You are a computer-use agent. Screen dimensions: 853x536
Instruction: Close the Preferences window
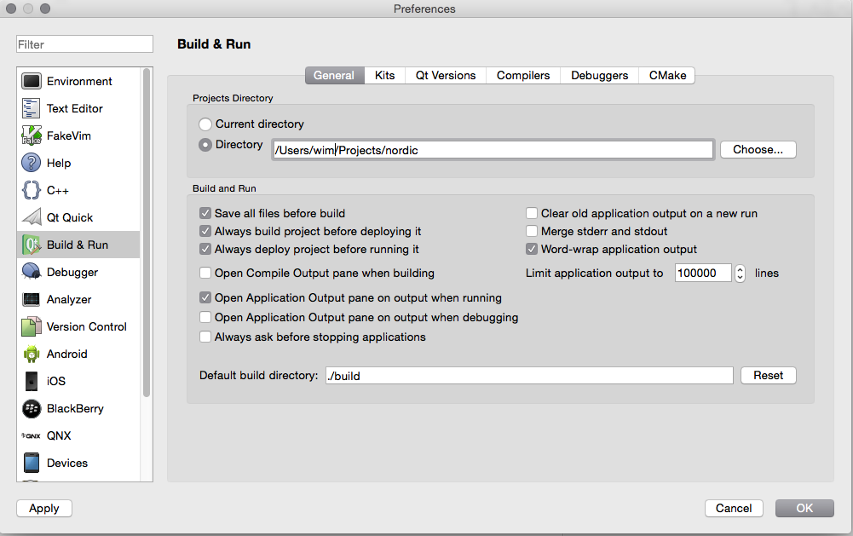pyautogui.click(x=11, y=9)
